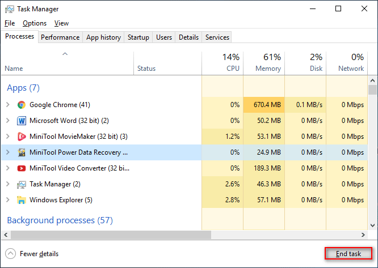Click the 2.6% CPU cell
378x268 pixels.
(x=222, y=184)
